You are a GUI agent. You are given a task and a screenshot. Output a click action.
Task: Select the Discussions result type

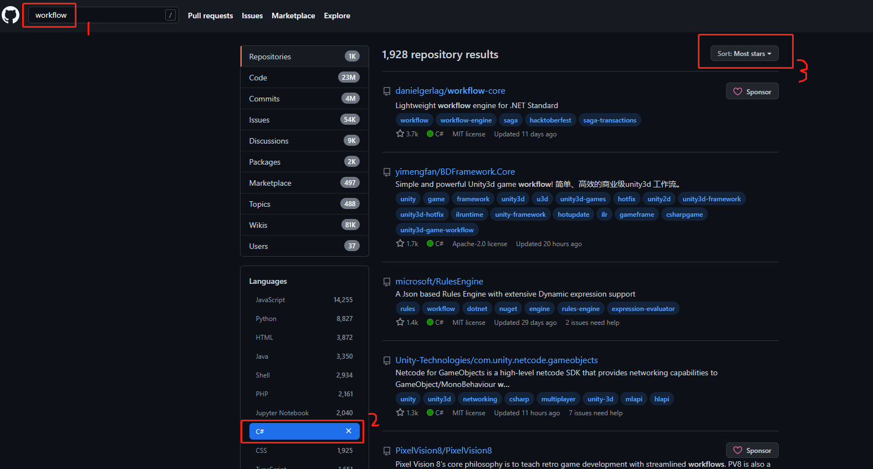point(304,141)
